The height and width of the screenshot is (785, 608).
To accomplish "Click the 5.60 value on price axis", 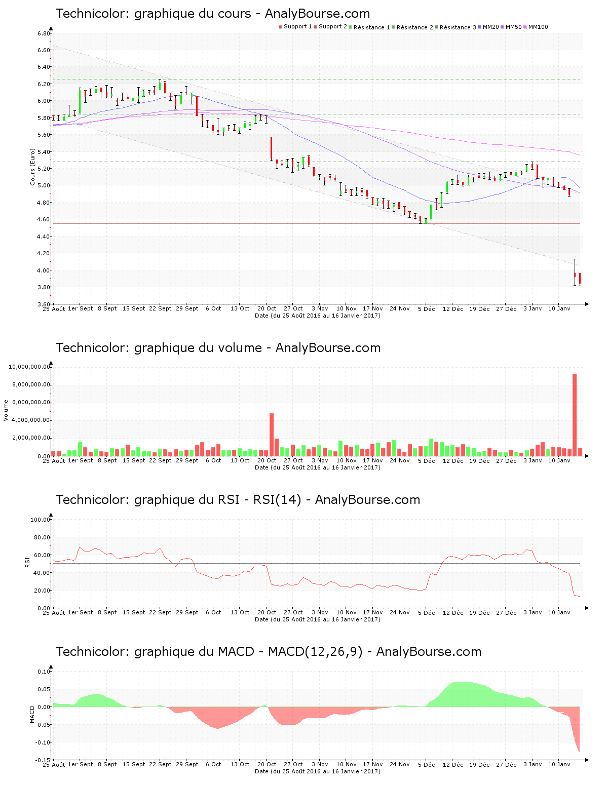I will (x=44, y=135).
